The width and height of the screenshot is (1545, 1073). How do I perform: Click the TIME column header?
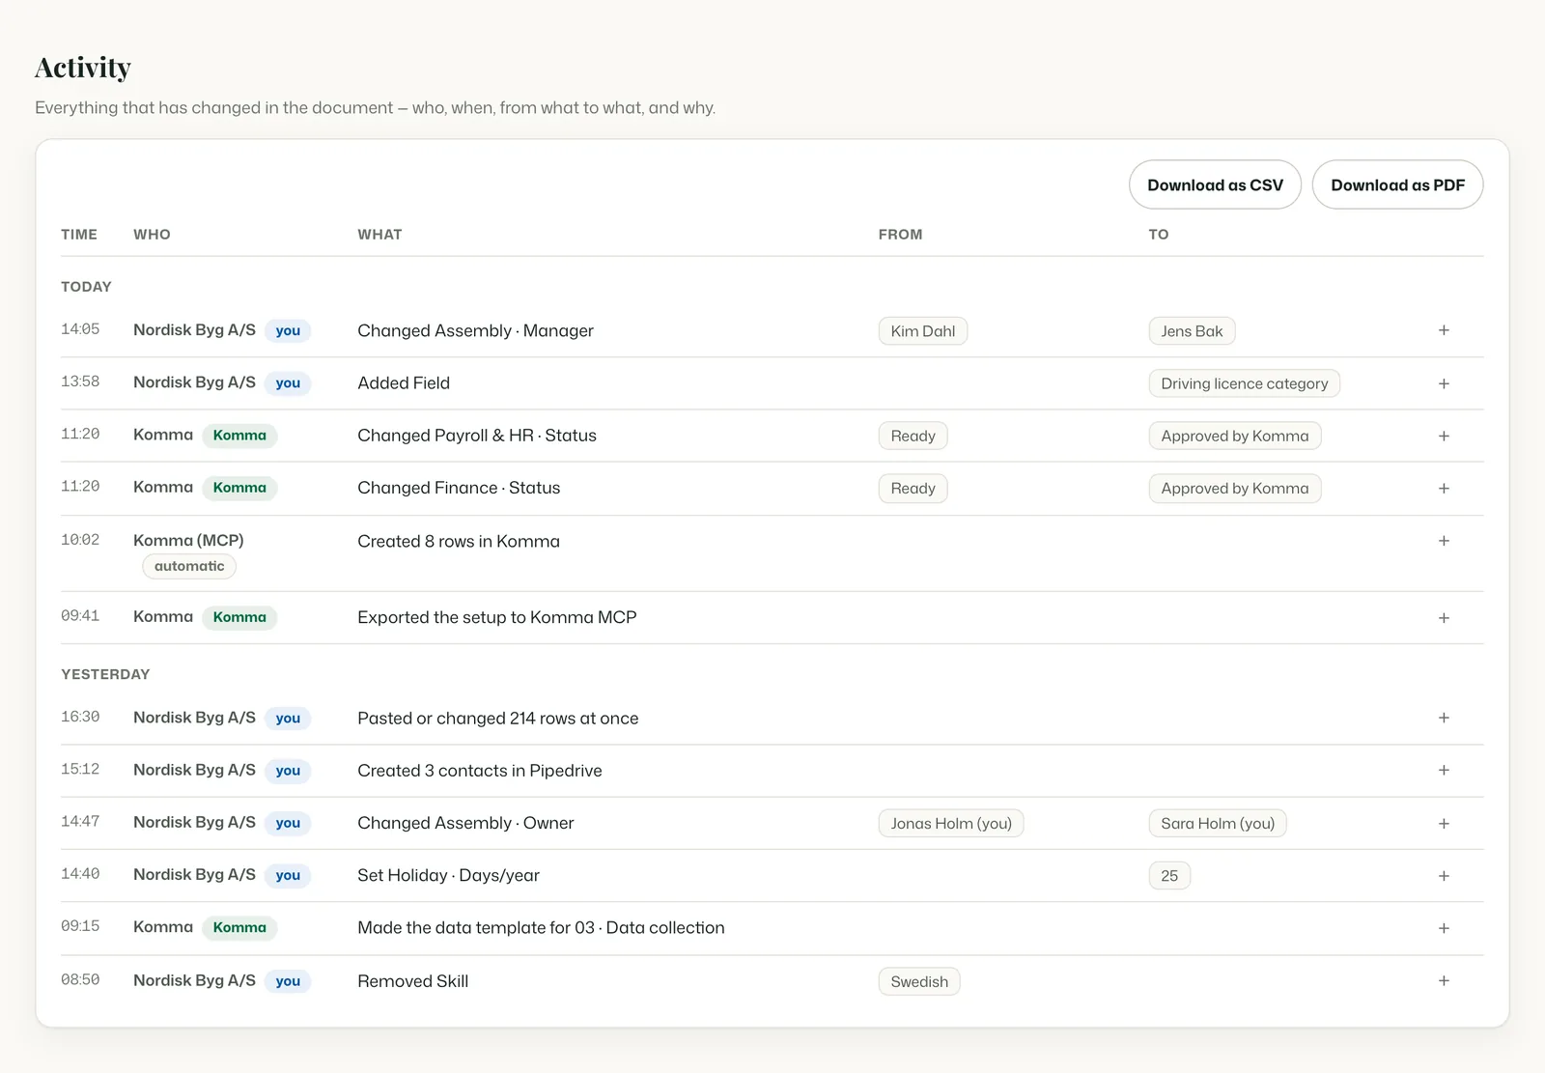[79, 235]
